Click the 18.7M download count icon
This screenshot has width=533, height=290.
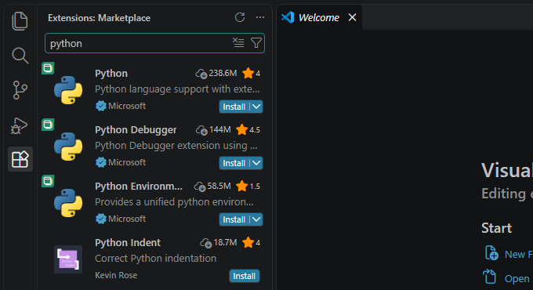click(x=206, y=243)
